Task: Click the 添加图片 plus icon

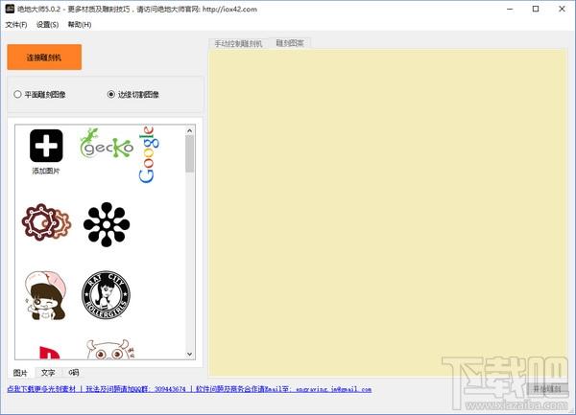Action: [x=46, y=146]
